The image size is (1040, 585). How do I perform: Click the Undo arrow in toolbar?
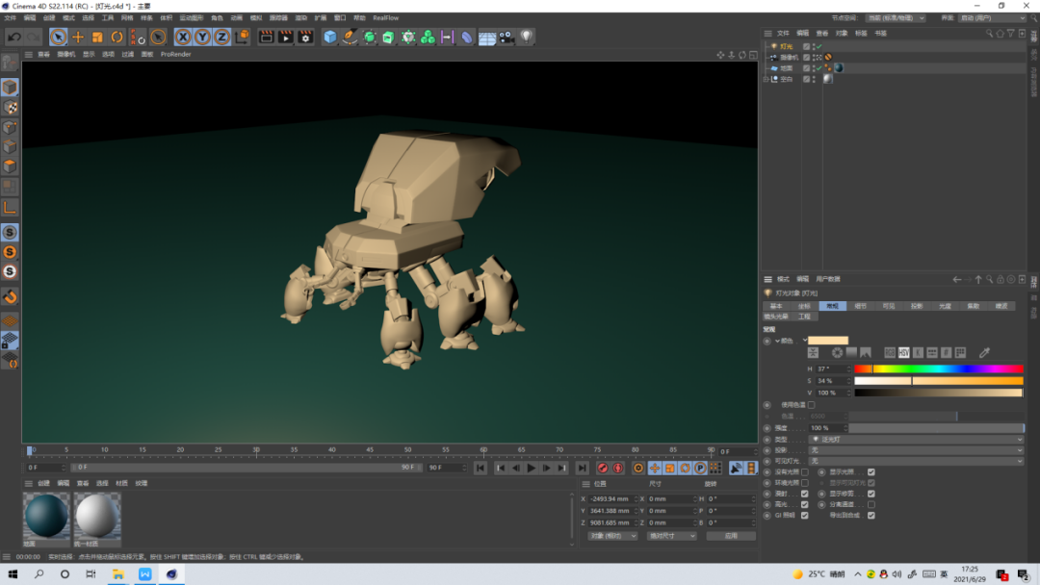tap(13, 38)
